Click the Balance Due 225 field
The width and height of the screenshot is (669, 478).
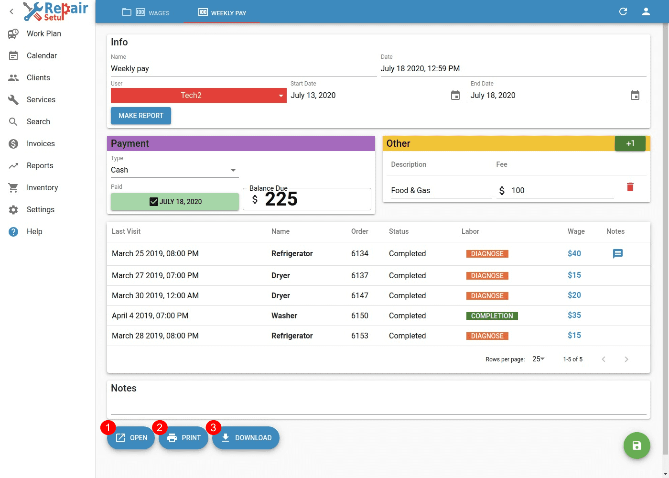click(x=307, y=199)
